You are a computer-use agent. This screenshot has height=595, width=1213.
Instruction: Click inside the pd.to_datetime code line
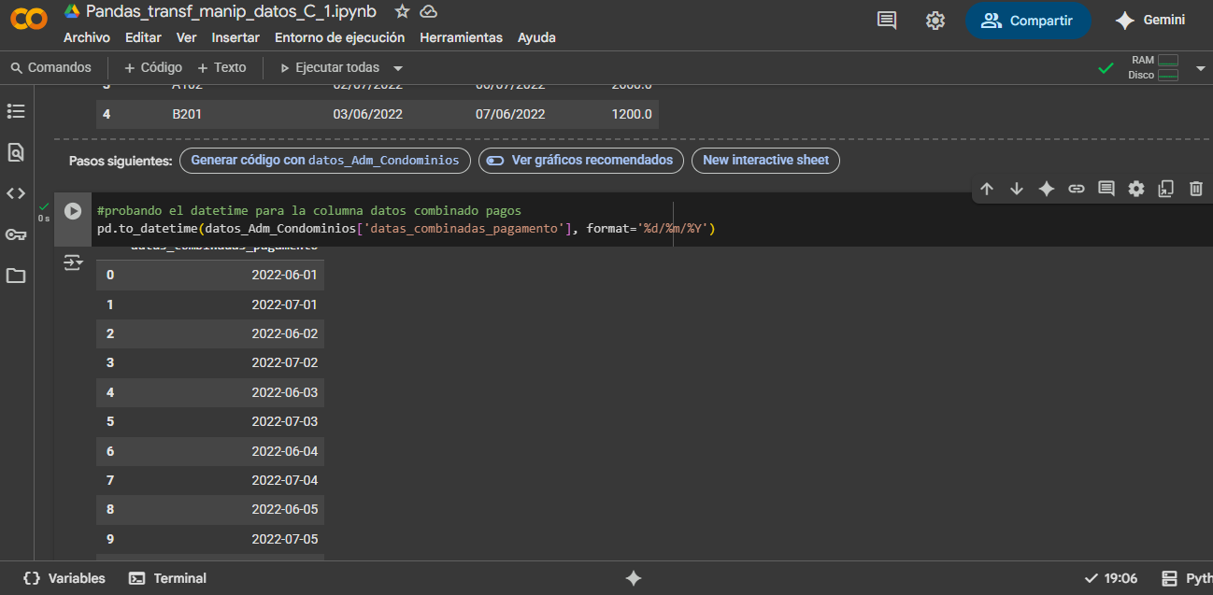click(x=406, y=229)
